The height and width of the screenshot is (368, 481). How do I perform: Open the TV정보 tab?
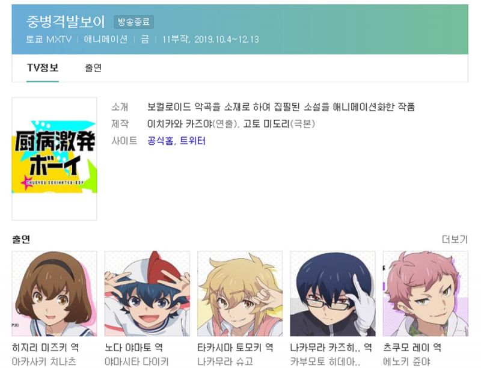click(x=43, y=68)
